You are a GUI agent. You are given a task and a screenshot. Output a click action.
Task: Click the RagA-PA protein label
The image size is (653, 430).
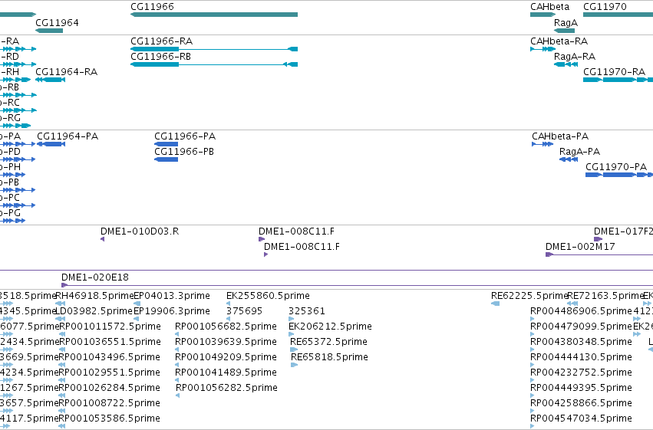[579, 152]
